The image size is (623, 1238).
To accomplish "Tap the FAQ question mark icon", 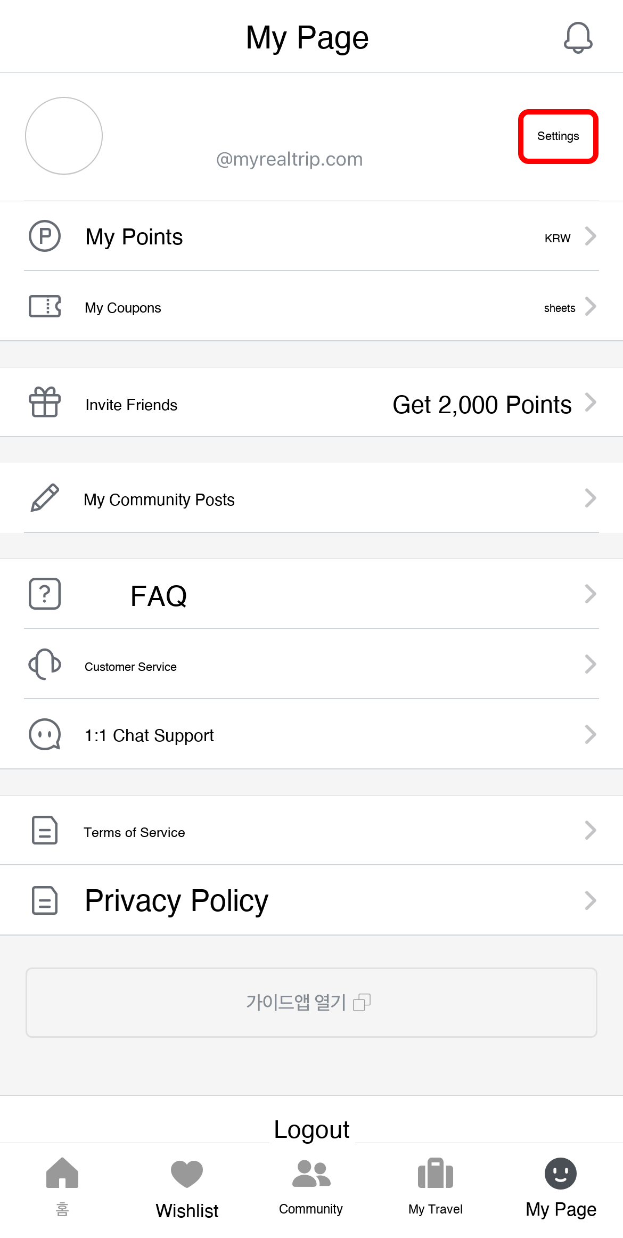I will tap(45, 594).
